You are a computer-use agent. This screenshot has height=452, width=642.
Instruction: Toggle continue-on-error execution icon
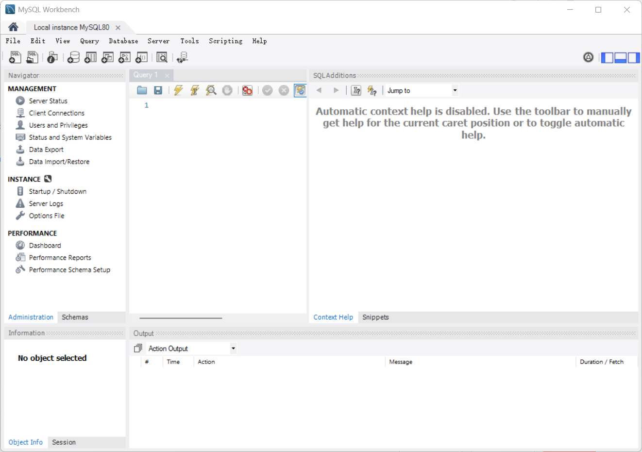247,90
